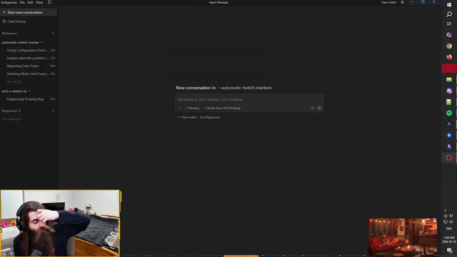Image resolution: width=457 pixels, height=257 pixels.
Task: Open Spotify from taskbar
Action: (449, 113)
